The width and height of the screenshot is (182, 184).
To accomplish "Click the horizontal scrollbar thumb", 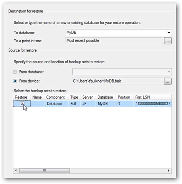I will coord(45,171).
